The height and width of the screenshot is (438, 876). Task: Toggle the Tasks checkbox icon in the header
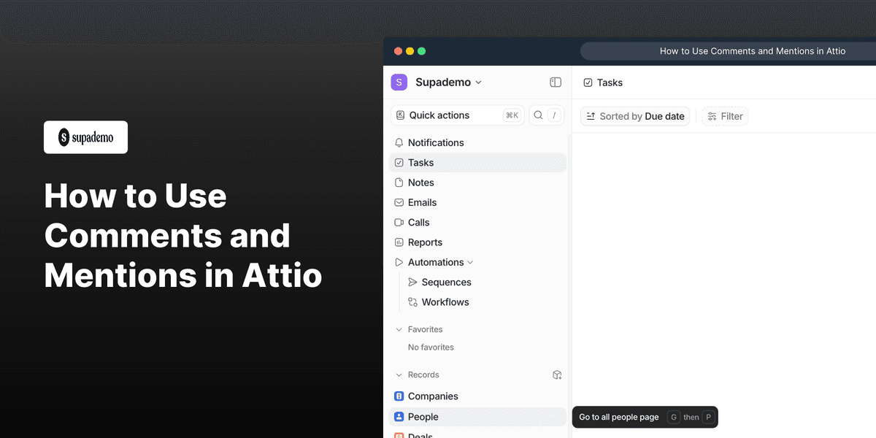588,82
